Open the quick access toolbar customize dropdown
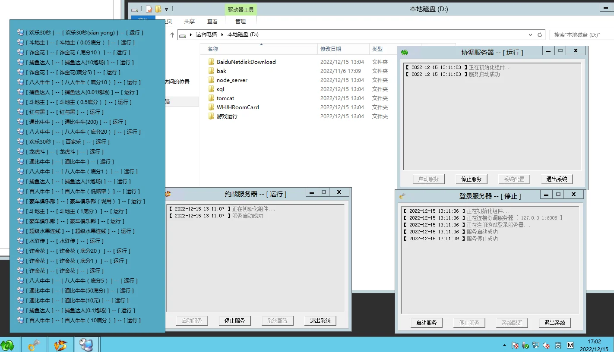The height and width of the screenshot is (352, 614). point(167,9)
